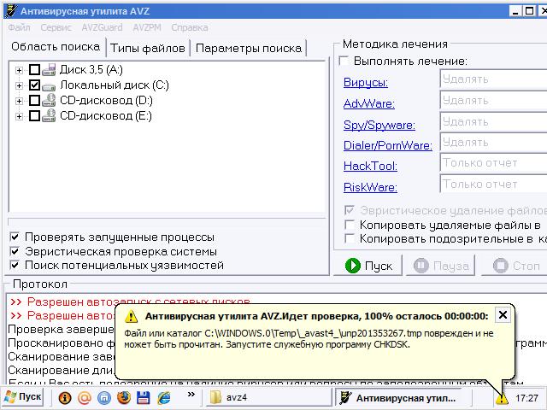The height and width of the screenshot is (410, 547).
Task: Open the blue round icon in quick launch
Action: click(x=104, y=398)
